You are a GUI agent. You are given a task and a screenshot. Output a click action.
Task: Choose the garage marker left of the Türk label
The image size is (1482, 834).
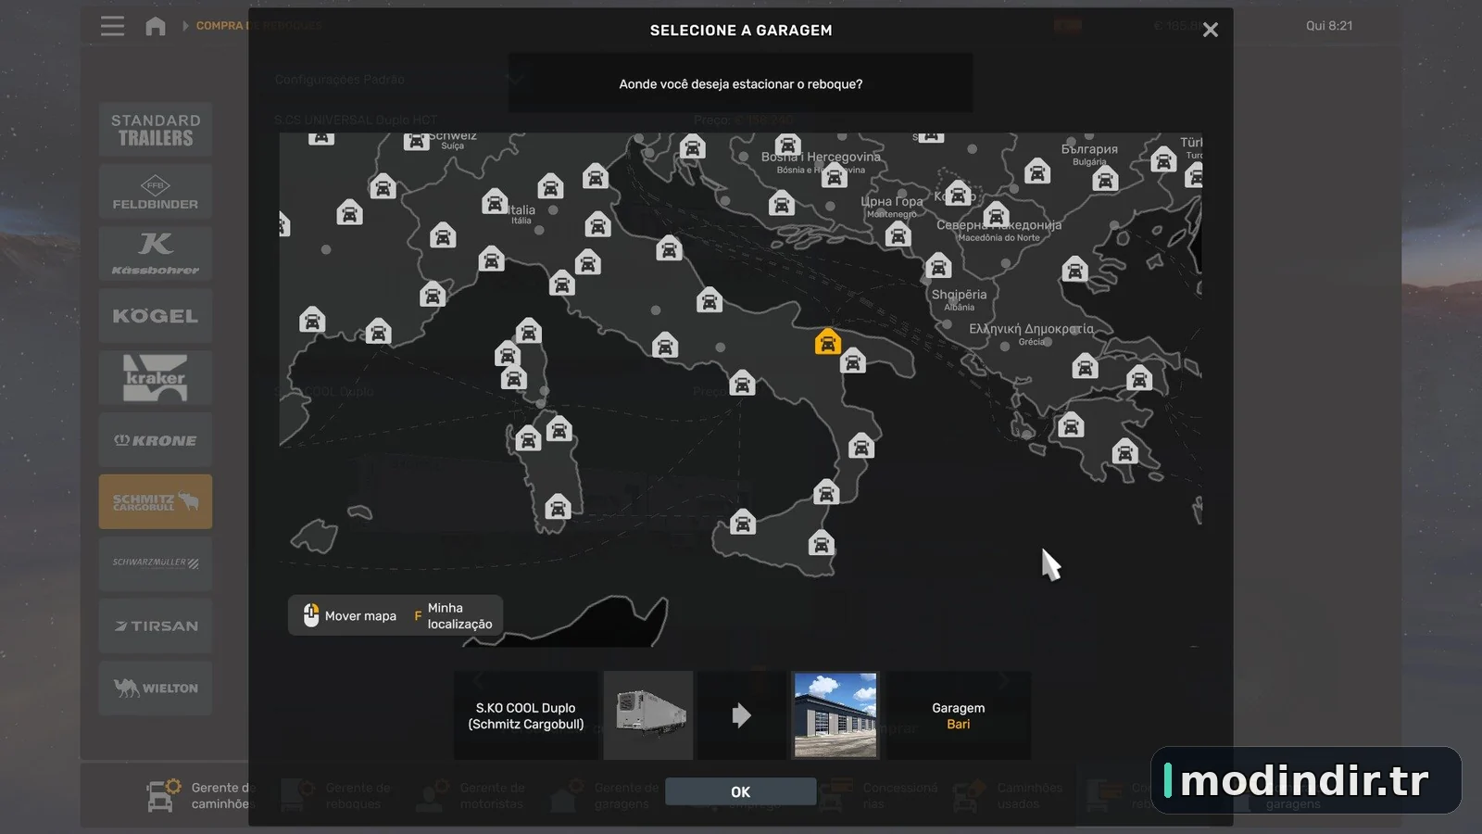coord(1163,159)
